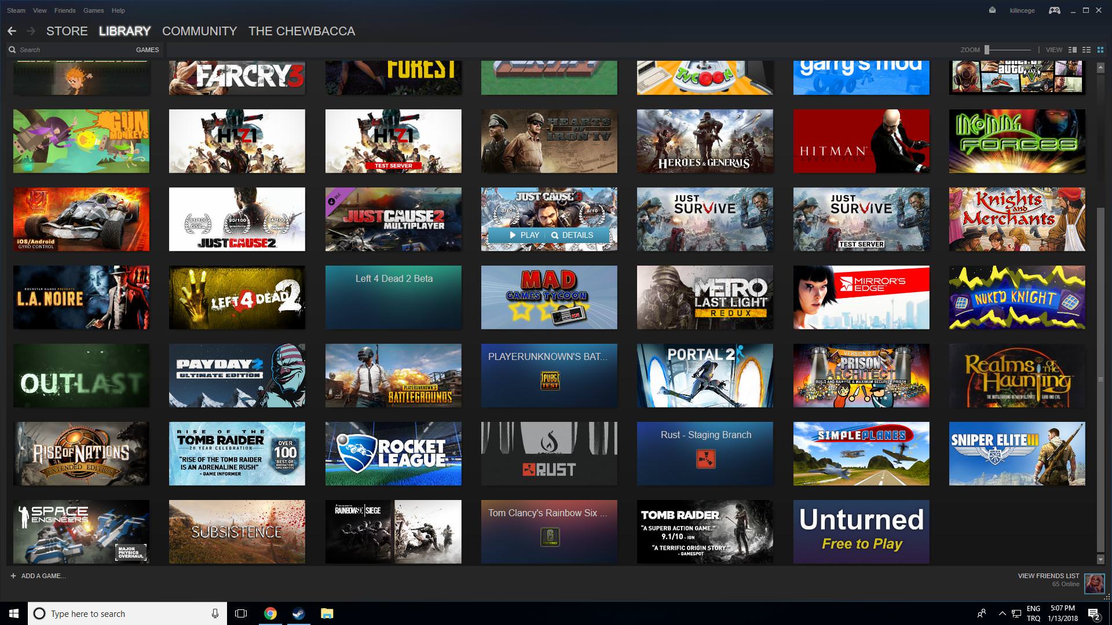The height and width of the screenshot is (625, 1112).
Task: Go to the COMMUNITY tab
Action: click(199, 31)
